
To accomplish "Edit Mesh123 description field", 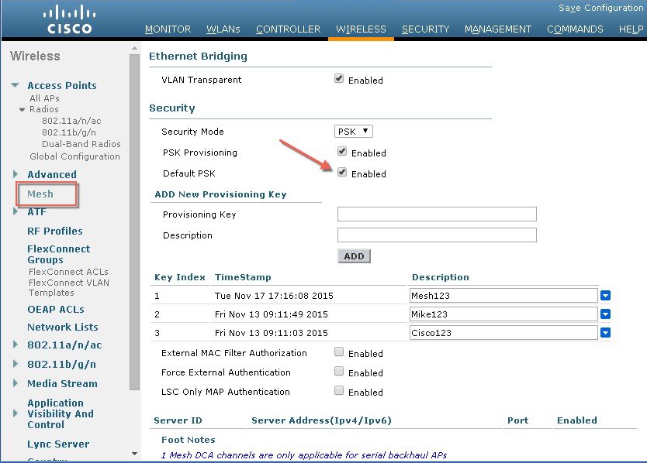I will (503, 295).
